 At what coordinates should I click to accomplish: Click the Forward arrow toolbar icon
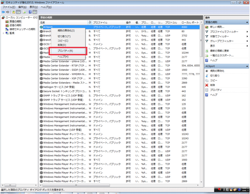coord(8,12)
